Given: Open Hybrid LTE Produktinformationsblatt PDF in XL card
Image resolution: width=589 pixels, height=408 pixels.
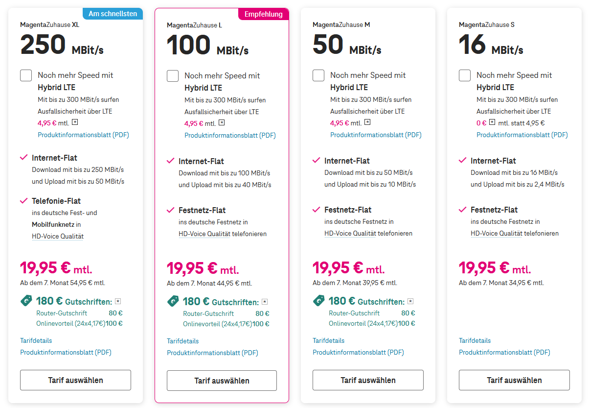Looking at the screenshot, I should pyautogui.click(x=83, y=135).
